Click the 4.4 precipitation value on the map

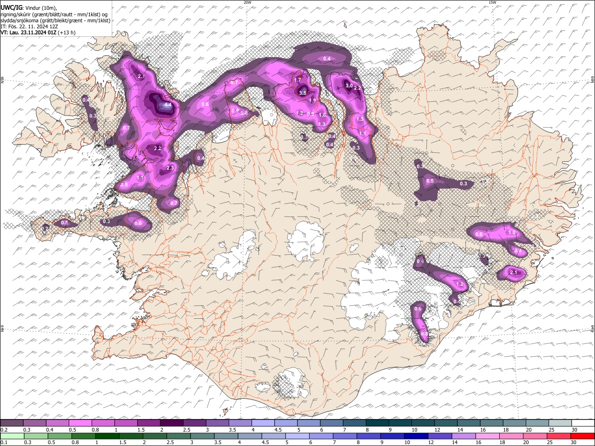(168, 105)
